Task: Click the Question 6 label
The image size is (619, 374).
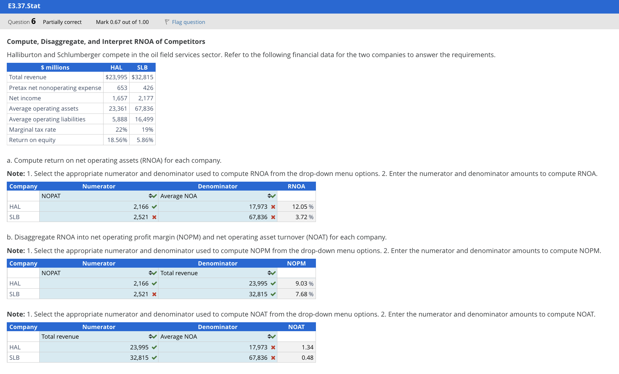Action: coord(22,22)
